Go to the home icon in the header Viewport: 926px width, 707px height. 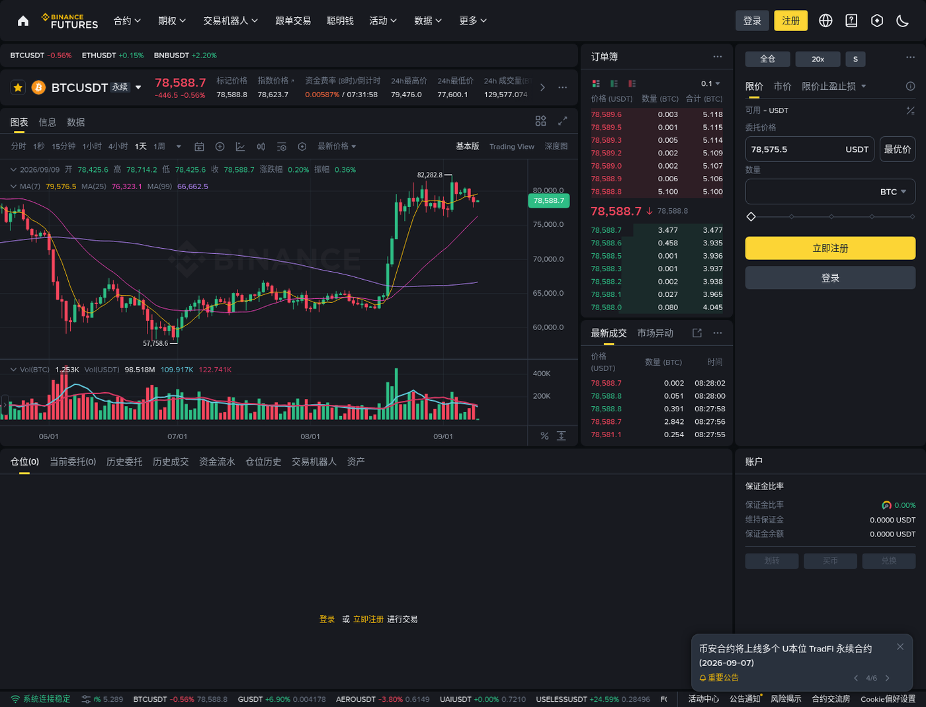23,21
